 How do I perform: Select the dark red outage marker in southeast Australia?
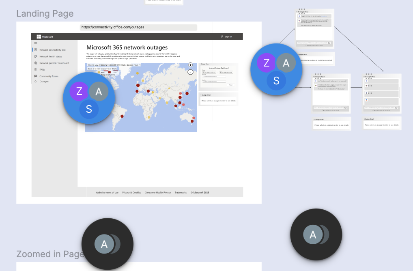[192, 121]
